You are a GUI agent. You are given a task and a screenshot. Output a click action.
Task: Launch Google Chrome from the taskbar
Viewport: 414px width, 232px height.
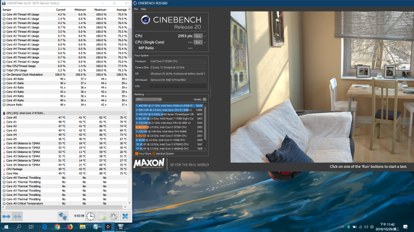click(x=57, y=227)
